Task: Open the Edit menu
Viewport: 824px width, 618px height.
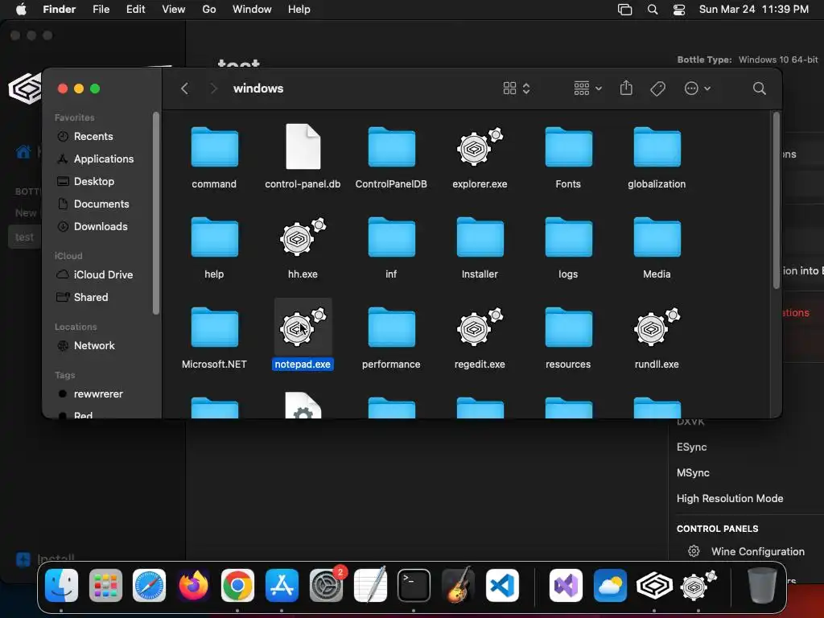Action: [135, 9]
